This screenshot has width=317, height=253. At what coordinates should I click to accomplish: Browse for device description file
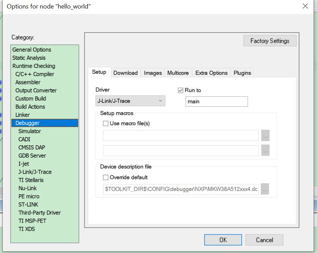(x=265, y=189)
